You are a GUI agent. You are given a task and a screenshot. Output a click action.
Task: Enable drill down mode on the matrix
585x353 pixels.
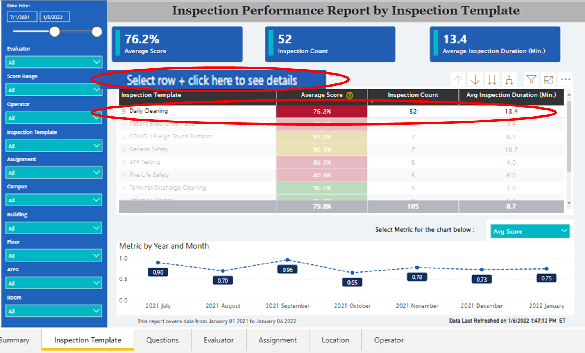(475, 79)
